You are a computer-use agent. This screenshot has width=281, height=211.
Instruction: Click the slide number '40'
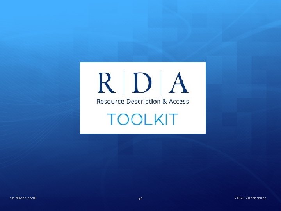tap(140, 198)
